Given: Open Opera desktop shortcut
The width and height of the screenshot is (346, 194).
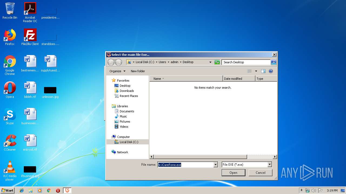Looking at the screenshot, I should pyautogui.click(x=10, y=90).
